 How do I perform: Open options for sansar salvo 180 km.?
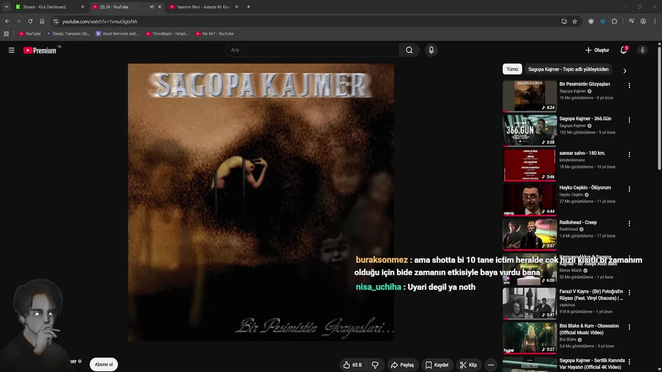[629, 154]
